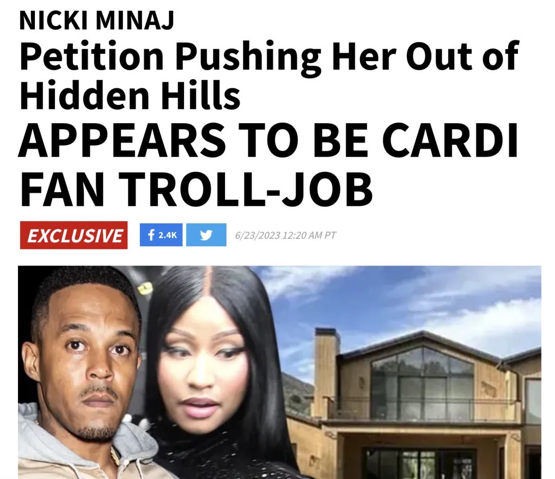Screen dimensions: 555x479
Task: Click the word Pushing in the headline
Action: (x=249, y=59)
